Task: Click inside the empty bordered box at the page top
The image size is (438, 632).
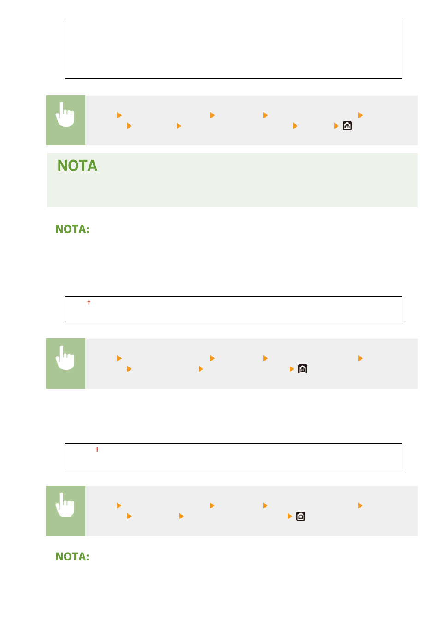Action: pyautogui.click(x=233, y=51)
